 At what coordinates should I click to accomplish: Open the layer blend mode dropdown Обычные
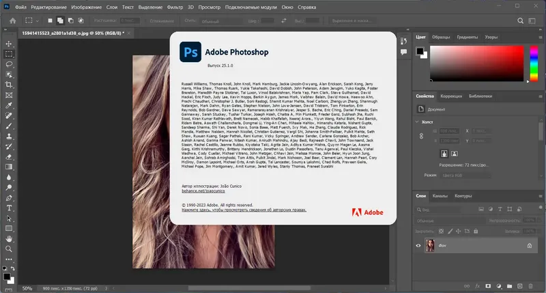(x=449, y=221)
